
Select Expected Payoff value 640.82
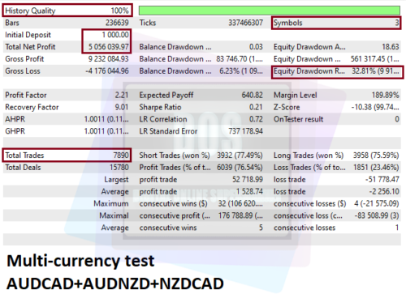[x=253, y=95]
